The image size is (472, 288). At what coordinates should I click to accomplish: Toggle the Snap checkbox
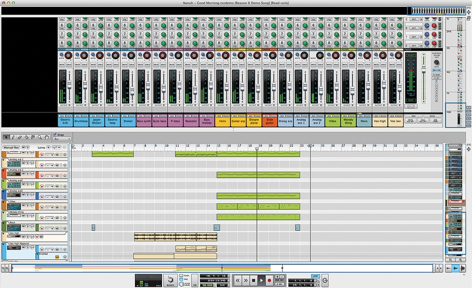pyautogui.click(x=55, y=135)
